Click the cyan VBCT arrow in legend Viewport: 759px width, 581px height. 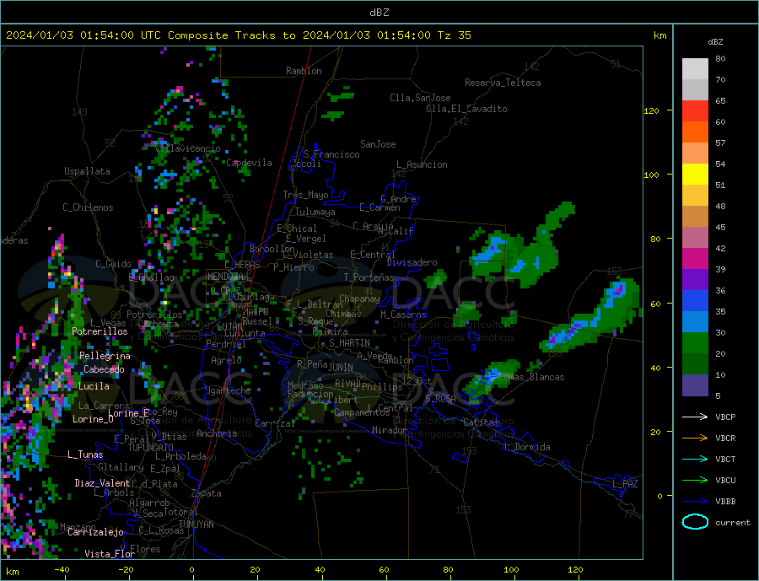695,459
